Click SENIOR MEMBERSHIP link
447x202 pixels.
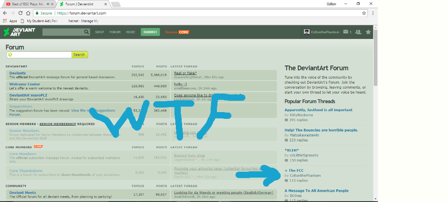tap(58, 124)
